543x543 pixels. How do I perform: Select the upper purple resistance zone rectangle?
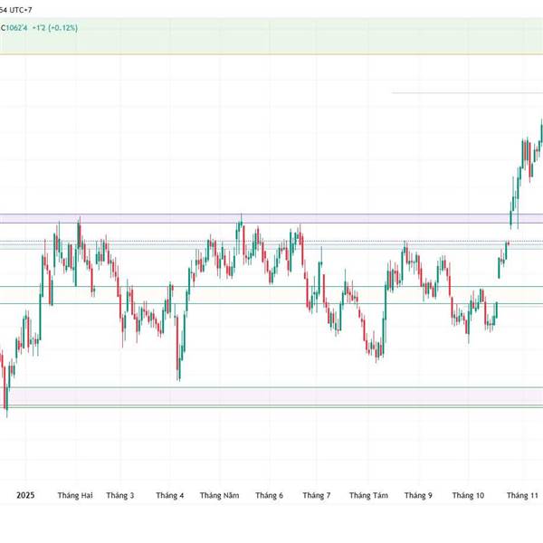pyautogui.click(x=271, y=218)
